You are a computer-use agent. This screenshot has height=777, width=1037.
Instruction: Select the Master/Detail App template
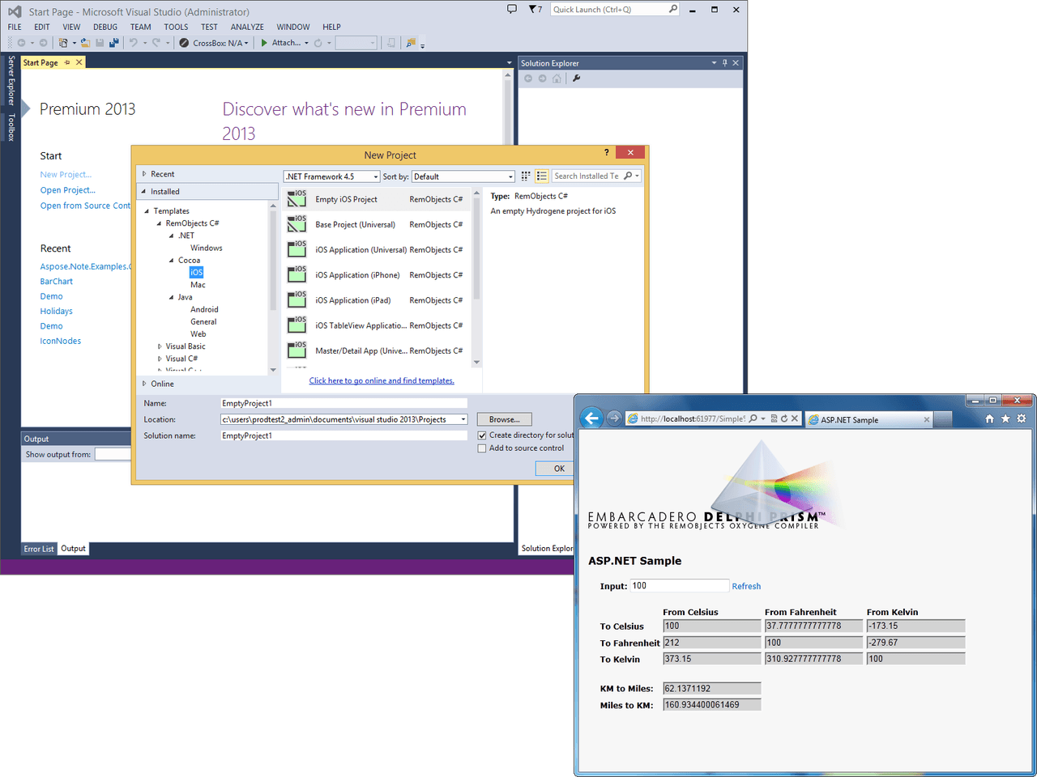click(377, 350)
